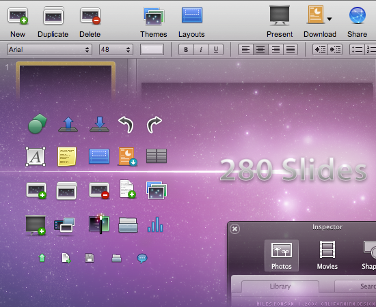
Task: Select the Photos tab in Inspector
Action: pos(282,256)
